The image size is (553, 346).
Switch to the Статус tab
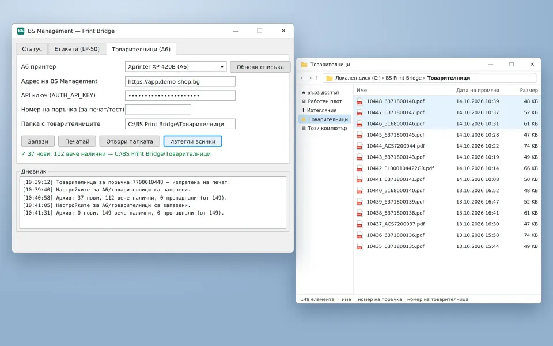pyautogui.click(x=32, y=49)
